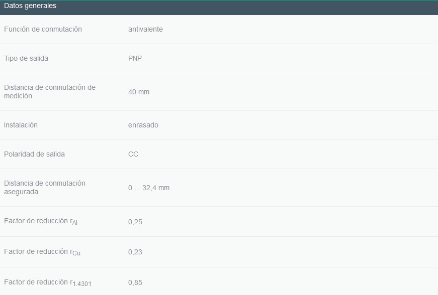Select the 'Función de conmutación' label
This screenshot has width=438, height=295.
click(43, 29)
